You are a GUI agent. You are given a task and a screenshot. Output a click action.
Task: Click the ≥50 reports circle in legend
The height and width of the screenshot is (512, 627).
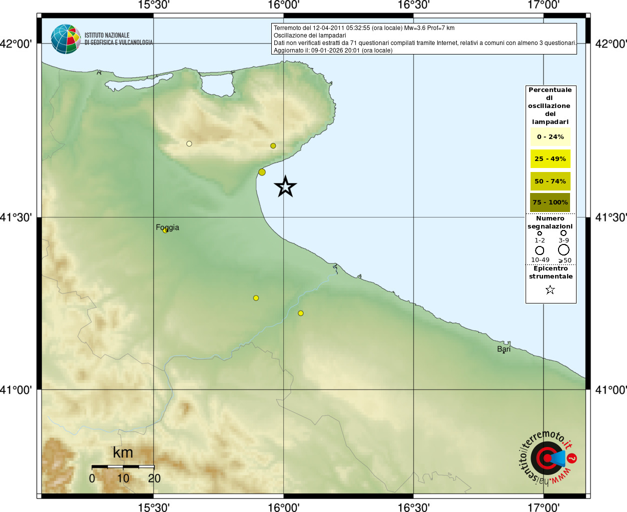(x=564, y=249)
